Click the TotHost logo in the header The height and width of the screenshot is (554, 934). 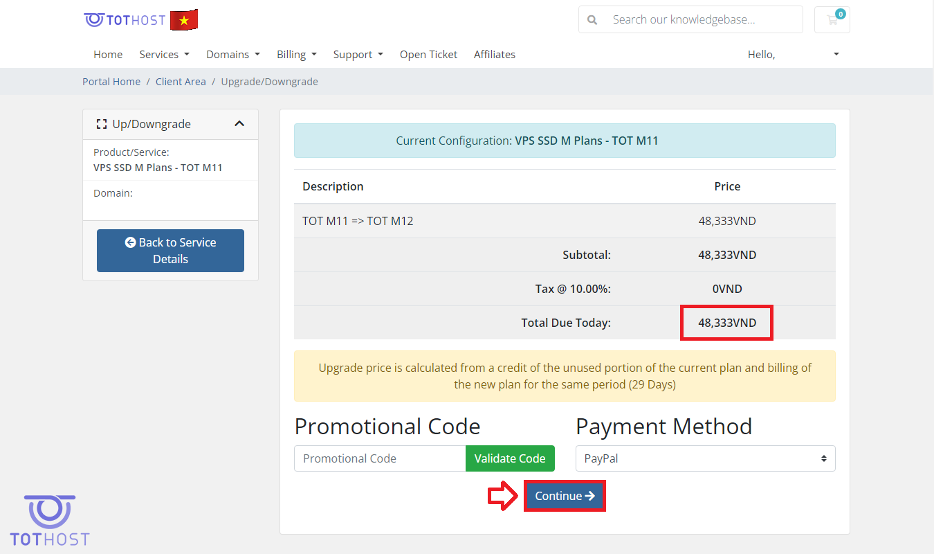tap(125, 20)
